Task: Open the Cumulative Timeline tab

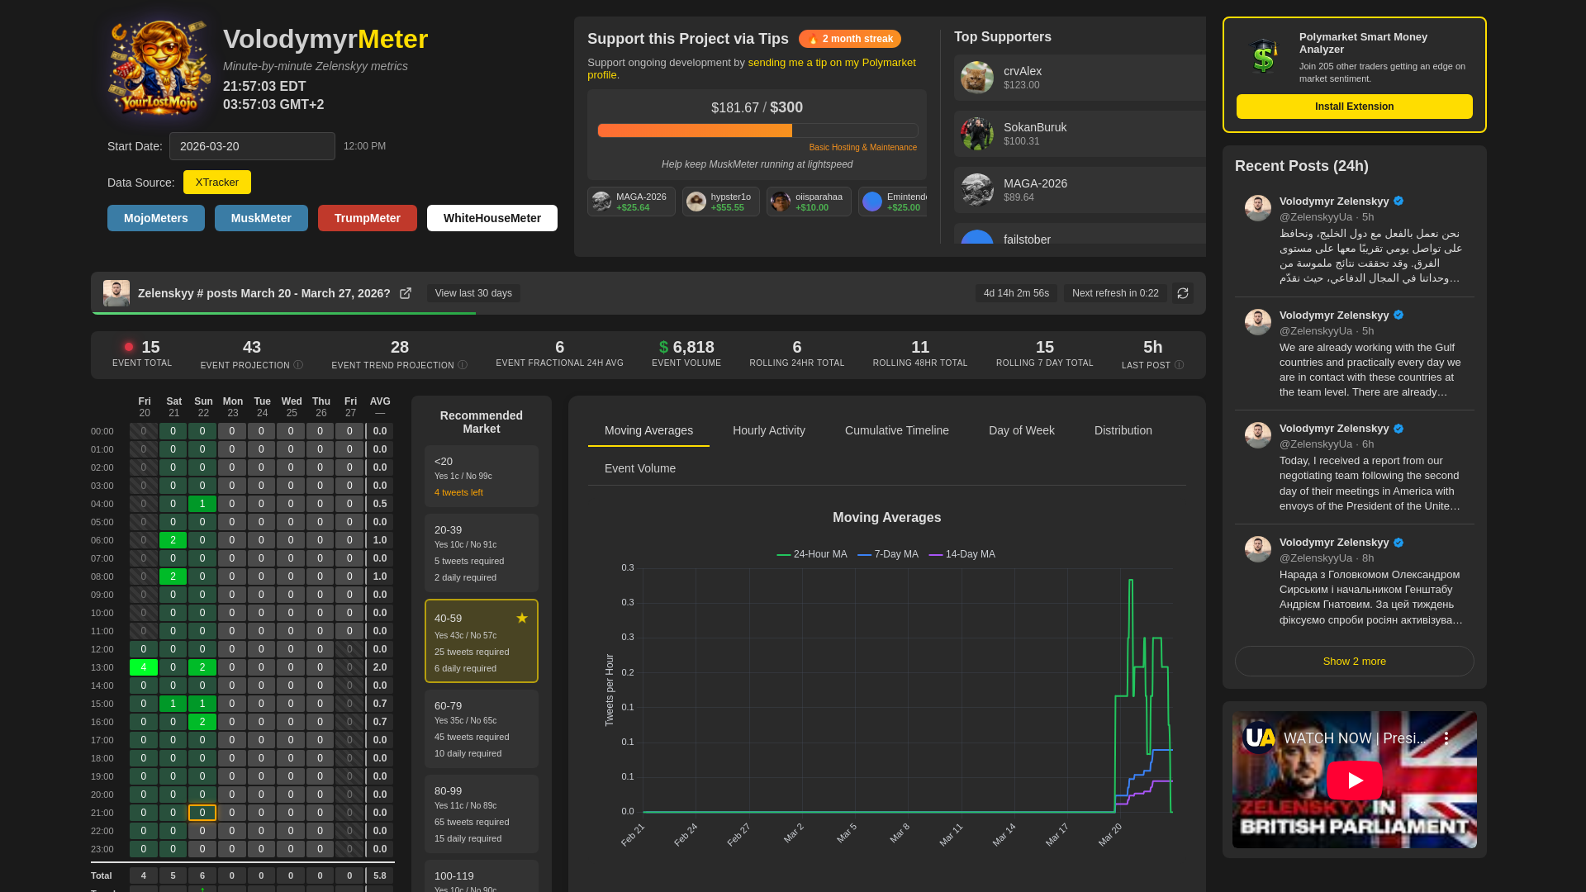Action: [x=897, y=430]
